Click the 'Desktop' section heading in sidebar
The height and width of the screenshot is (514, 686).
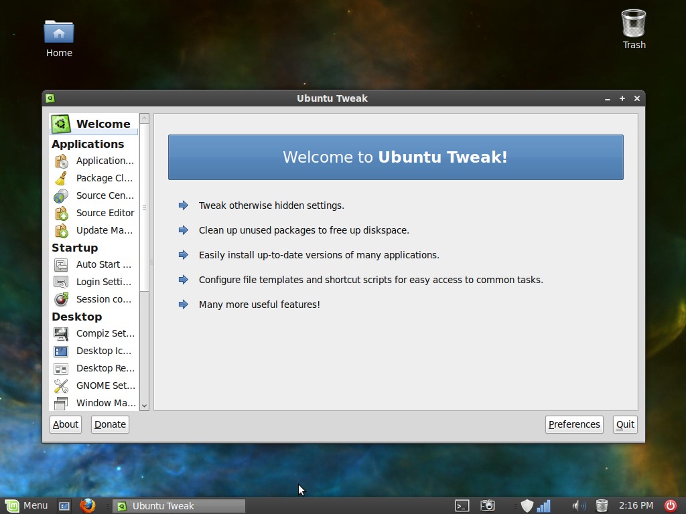pyautogui.click(x=76, y=317)
